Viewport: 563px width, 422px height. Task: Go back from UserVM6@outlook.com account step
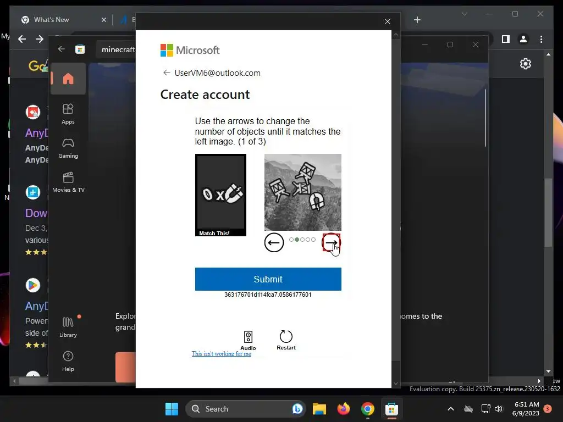click(x=166, y=73)
